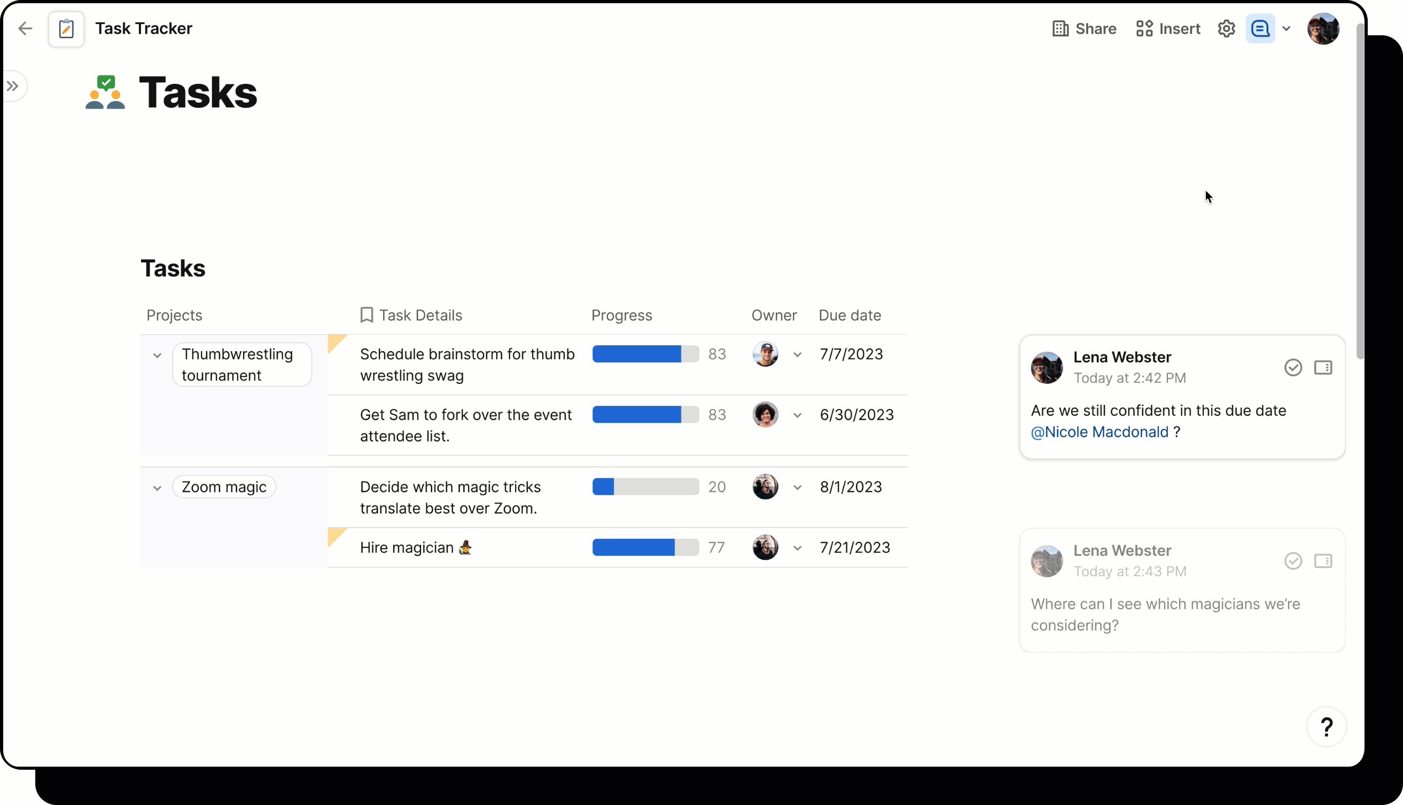The height and width of the screenshot is (805, 1403).
Task: Collapse the Thumbwrestling tournament project group
Action: click(x=158, y=355)
